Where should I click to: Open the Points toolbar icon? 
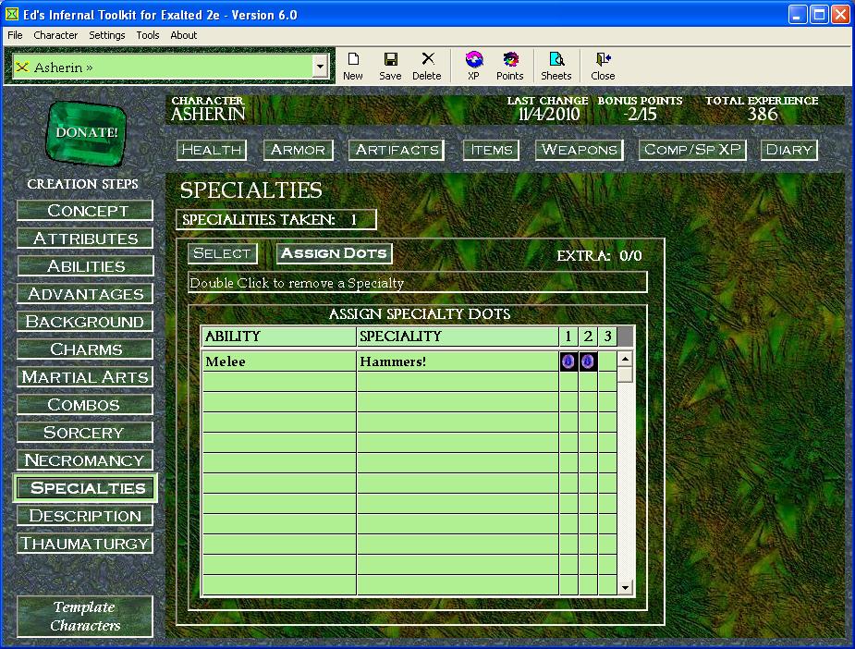(x=510, y=66)
